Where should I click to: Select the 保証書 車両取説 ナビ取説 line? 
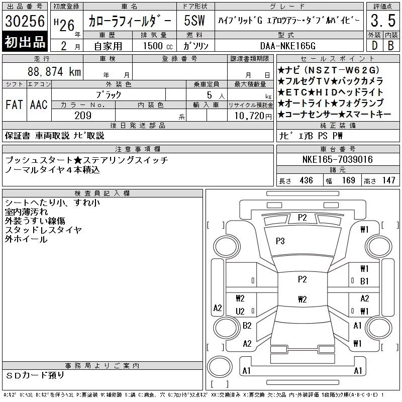55,136
